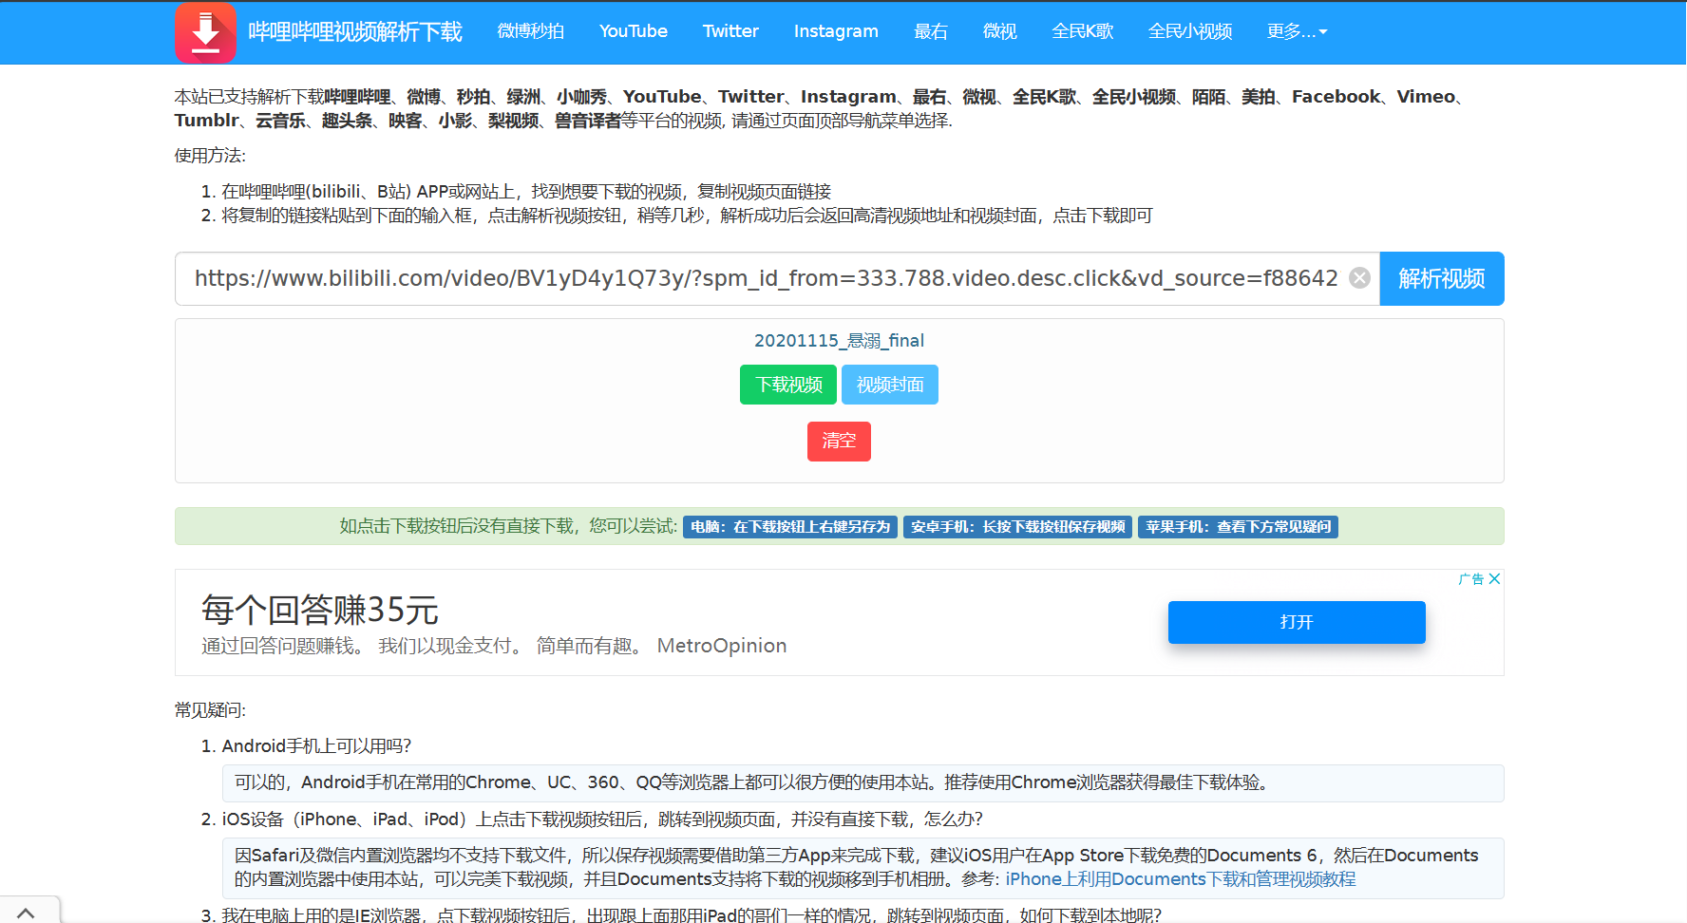Click the 解析视频 button
The image size is (1687, 923).
click(1441, 278)
